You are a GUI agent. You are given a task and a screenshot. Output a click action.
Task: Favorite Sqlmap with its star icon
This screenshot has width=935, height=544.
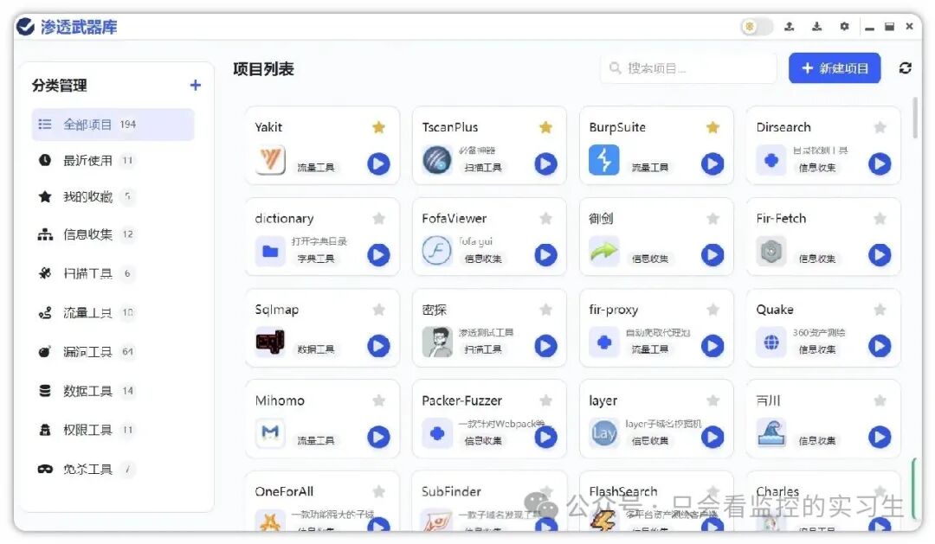pos(378,310)
